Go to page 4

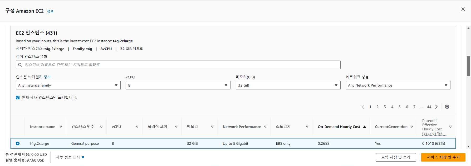pos(392,107)
